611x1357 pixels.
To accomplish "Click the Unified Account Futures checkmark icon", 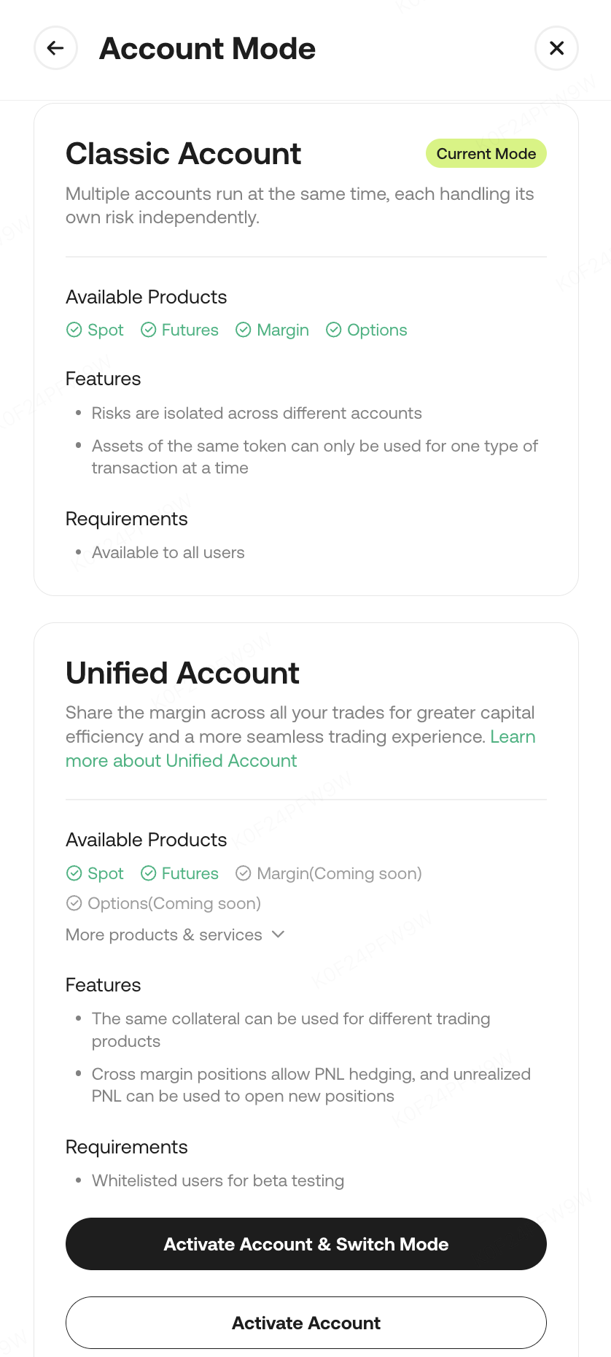I will point(148,873).
